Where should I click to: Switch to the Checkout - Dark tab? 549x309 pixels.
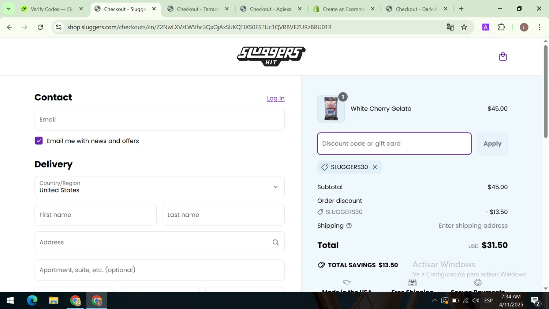click(417, 9)
